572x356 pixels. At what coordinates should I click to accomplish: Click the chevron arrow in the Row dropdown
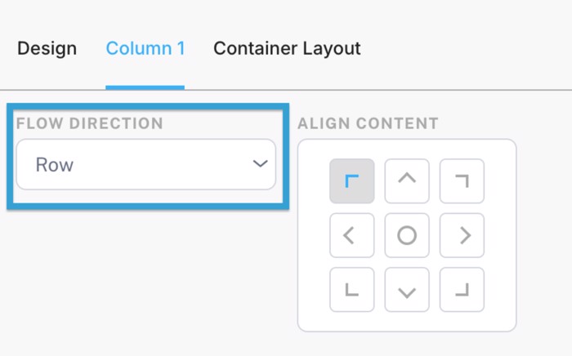click(260, 164)
